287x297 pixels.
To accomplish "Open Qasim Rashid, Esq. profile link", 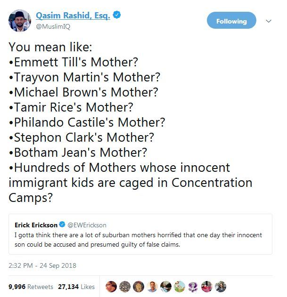I will pyautogui.click(x=73, y=15).
